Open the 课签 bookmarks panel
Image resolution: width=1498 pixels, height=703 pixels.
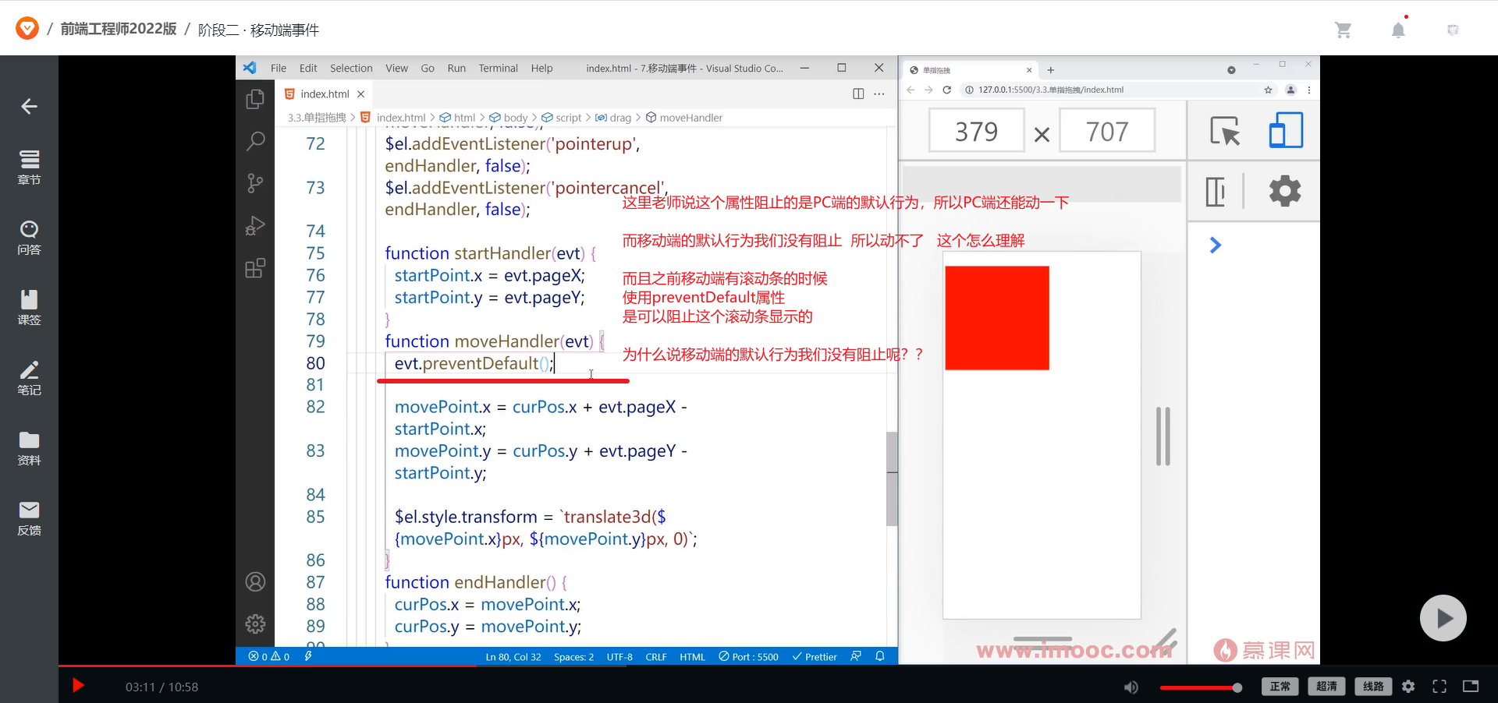[29, 307]
